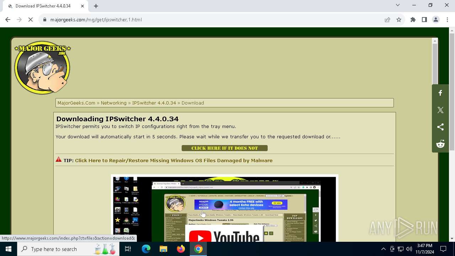Click the 'Click here if it does not' button
Image resolution: width=455 pixels, height=256 pixels.
tap(225, 148)
